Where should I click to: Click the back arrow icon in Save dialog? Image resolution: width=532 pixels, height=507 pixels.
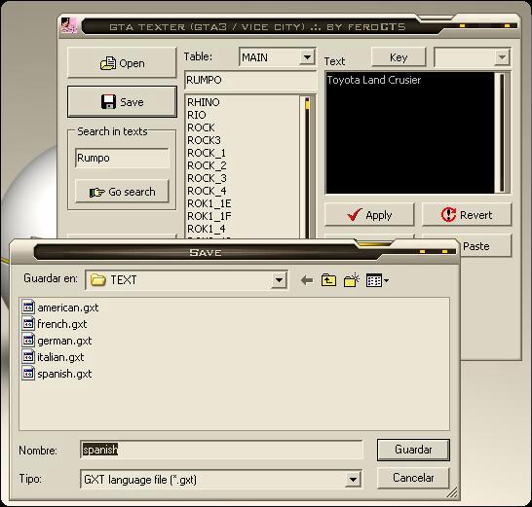tap(307, 280)
